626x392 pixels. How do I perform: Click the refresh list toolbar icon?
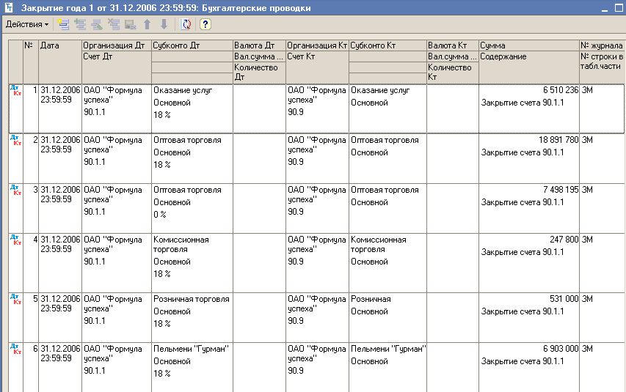point(186,24)
